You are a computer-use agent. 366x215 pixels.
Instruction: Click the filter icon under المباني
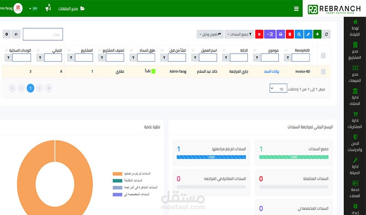[40, 58]
